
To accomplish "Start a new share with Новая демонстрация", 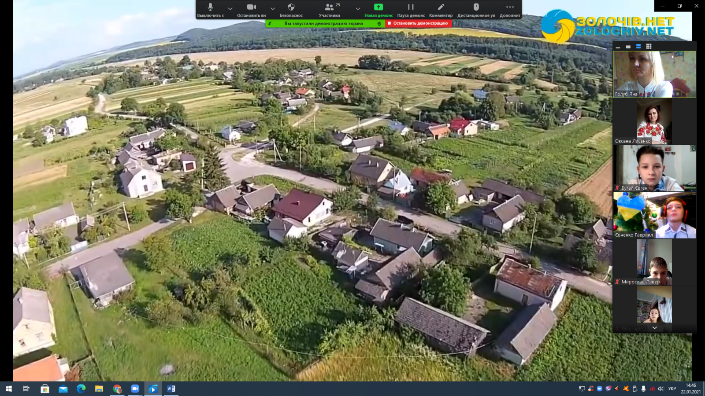I will coord(378,10).
